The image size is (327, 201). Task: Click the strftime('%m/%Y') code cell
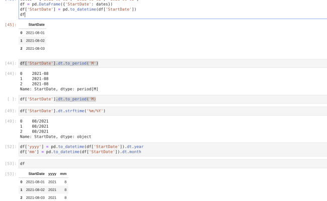pos(173,111)
